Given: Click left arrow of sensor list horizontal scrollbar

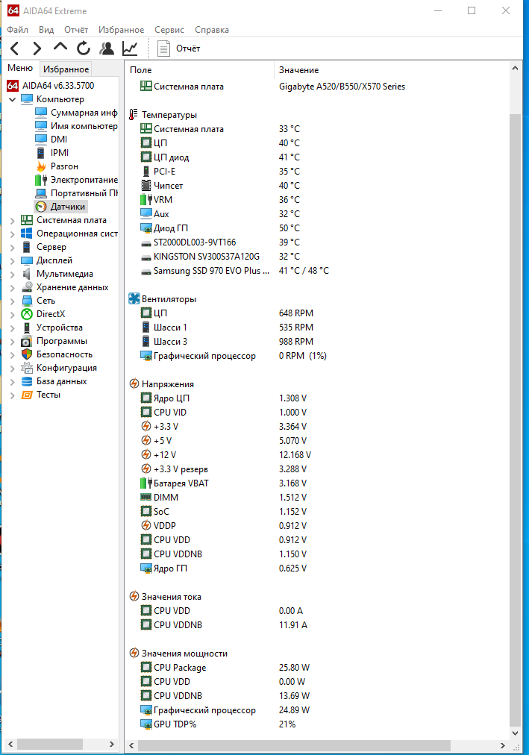Looking at the screenshot, I should point(131,745).
